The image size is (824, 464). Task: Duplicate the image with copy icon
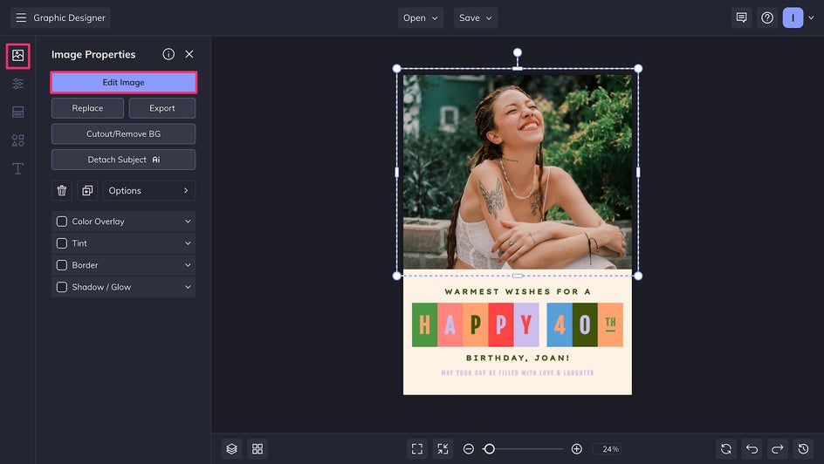point(87,190)
